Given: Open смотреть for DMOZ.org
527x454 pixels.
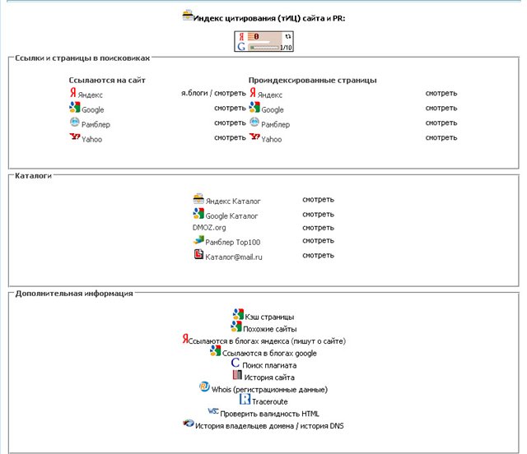Looking at the screenshot, I should tap(319, 227).
